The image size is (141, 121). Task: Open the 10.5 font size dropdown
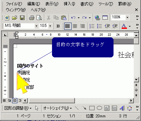click(x=50, y=26)
